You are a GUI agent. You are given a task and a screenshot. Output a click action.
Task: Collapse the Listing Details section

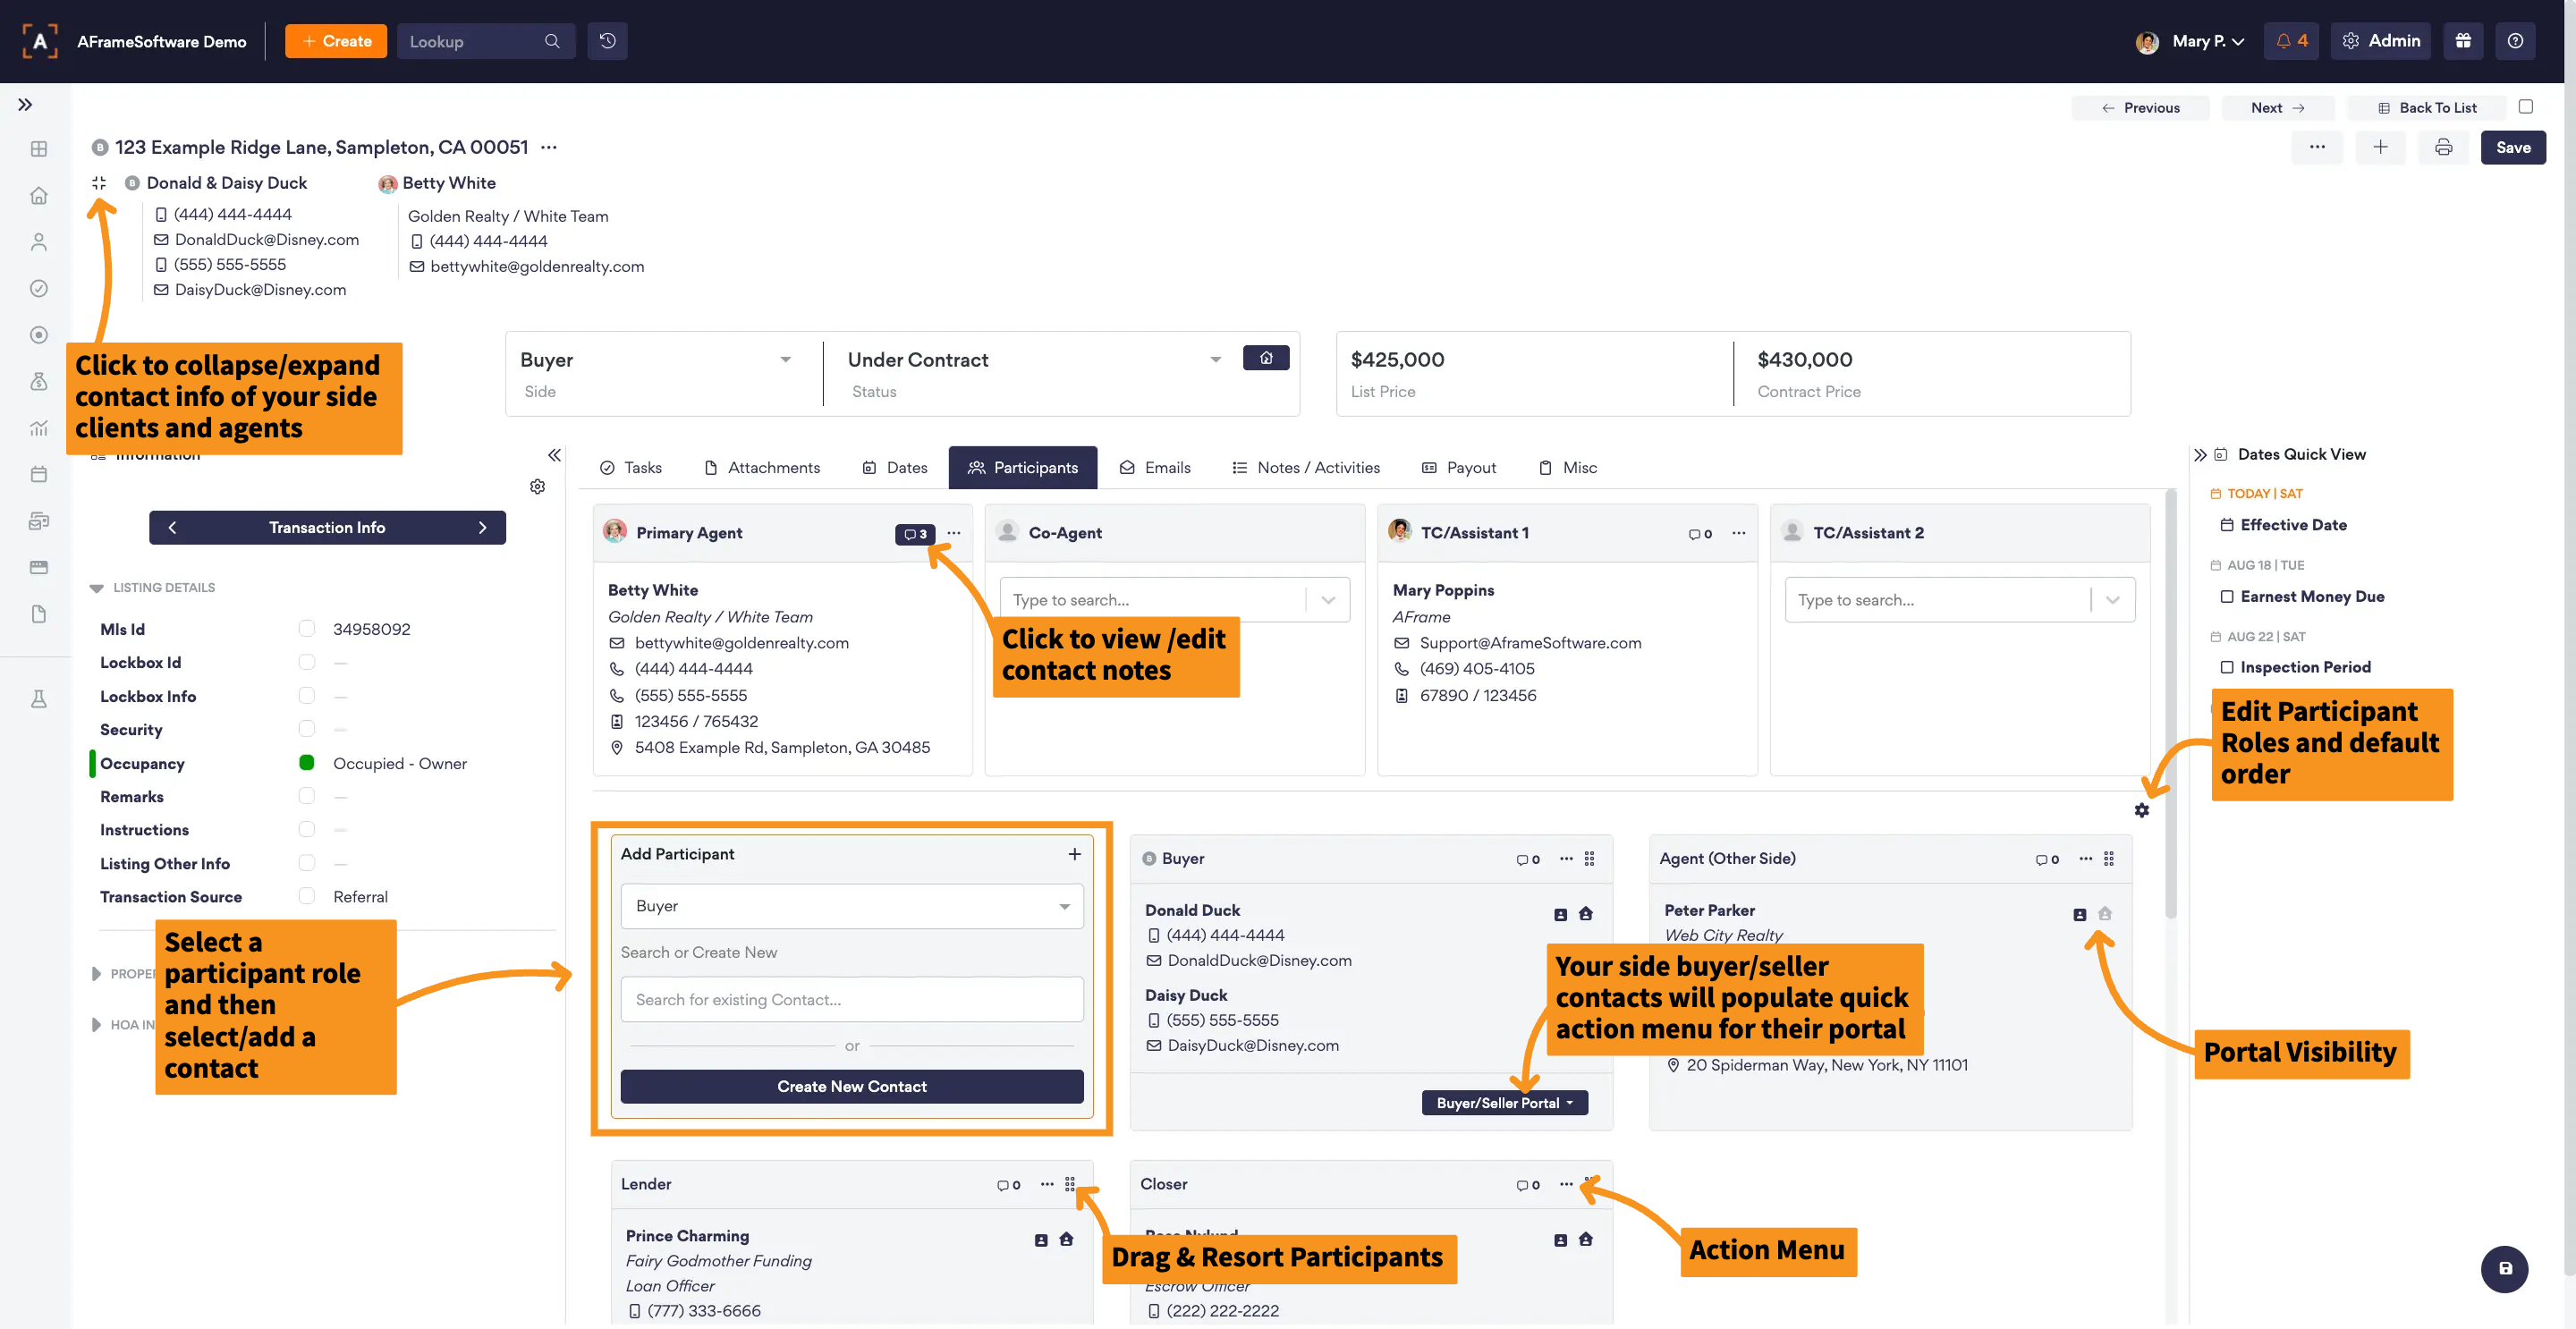pos(96,588)
